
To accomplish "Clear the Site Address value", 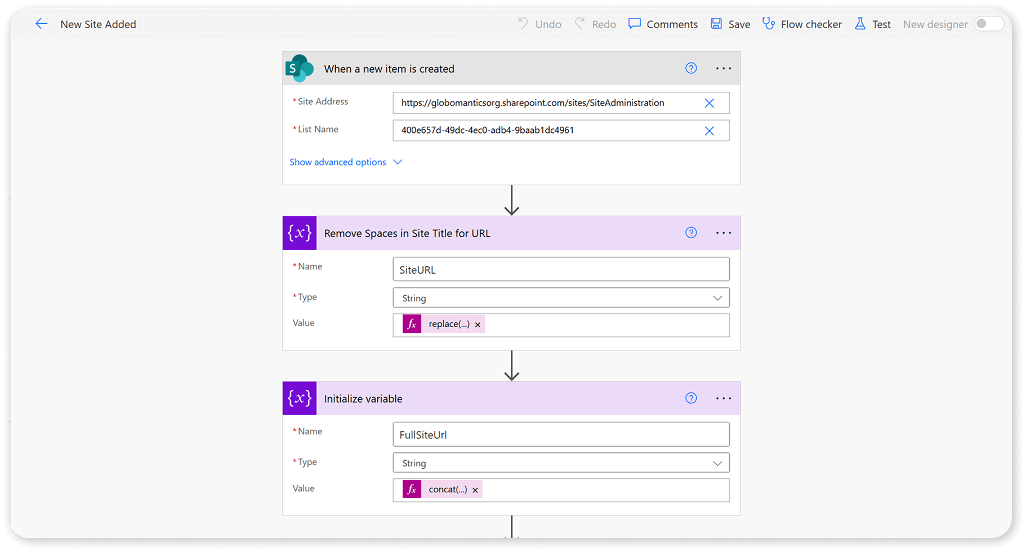I will point(710,103).
